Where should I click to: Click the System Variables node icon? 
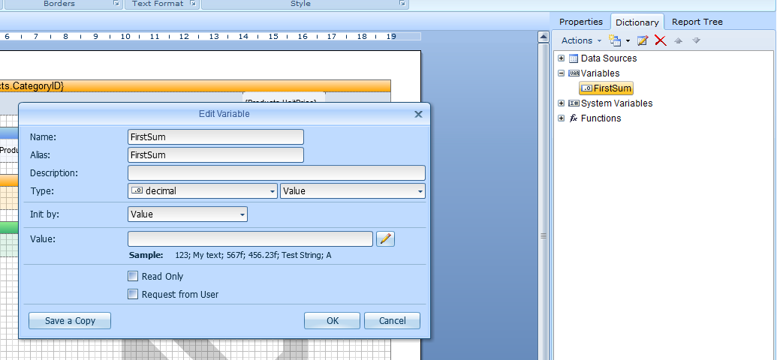pos(574,103)
